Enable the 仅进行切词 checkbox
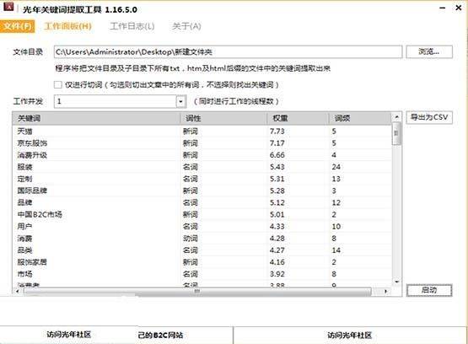468x344 pixels. click(x=58, y=84)
